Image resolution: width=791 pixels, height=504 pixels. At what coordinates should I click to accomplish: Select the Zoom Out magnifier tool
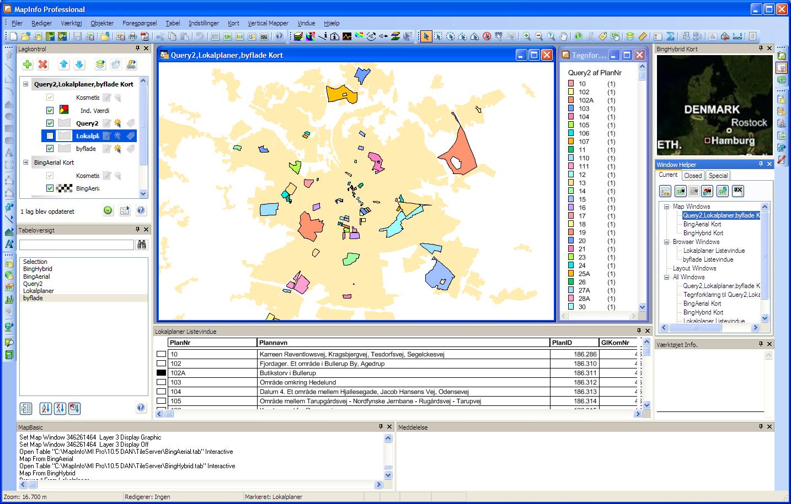pos(539,36)
